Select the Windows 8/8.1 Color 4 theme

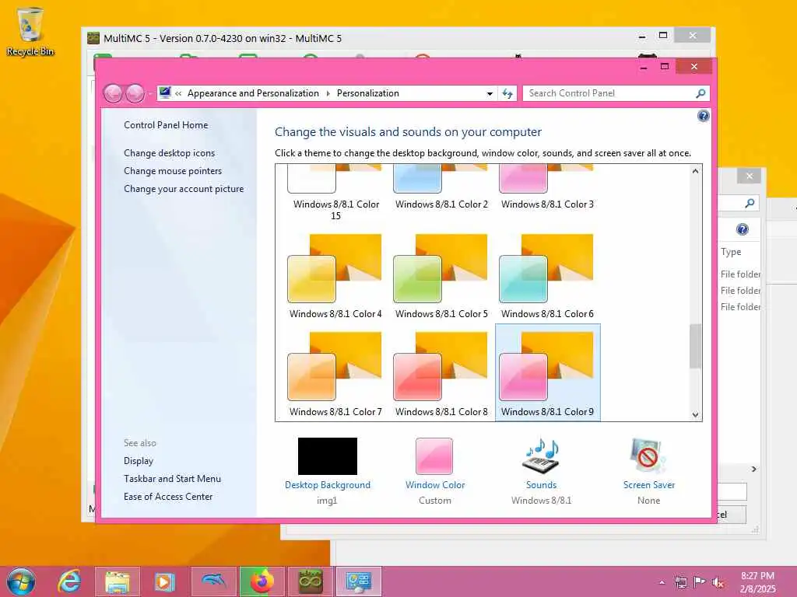(335, 276)
